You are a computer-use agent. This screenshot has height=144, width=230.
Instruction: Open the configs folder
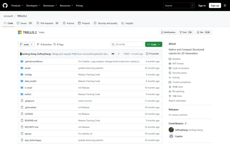[28, 74]
